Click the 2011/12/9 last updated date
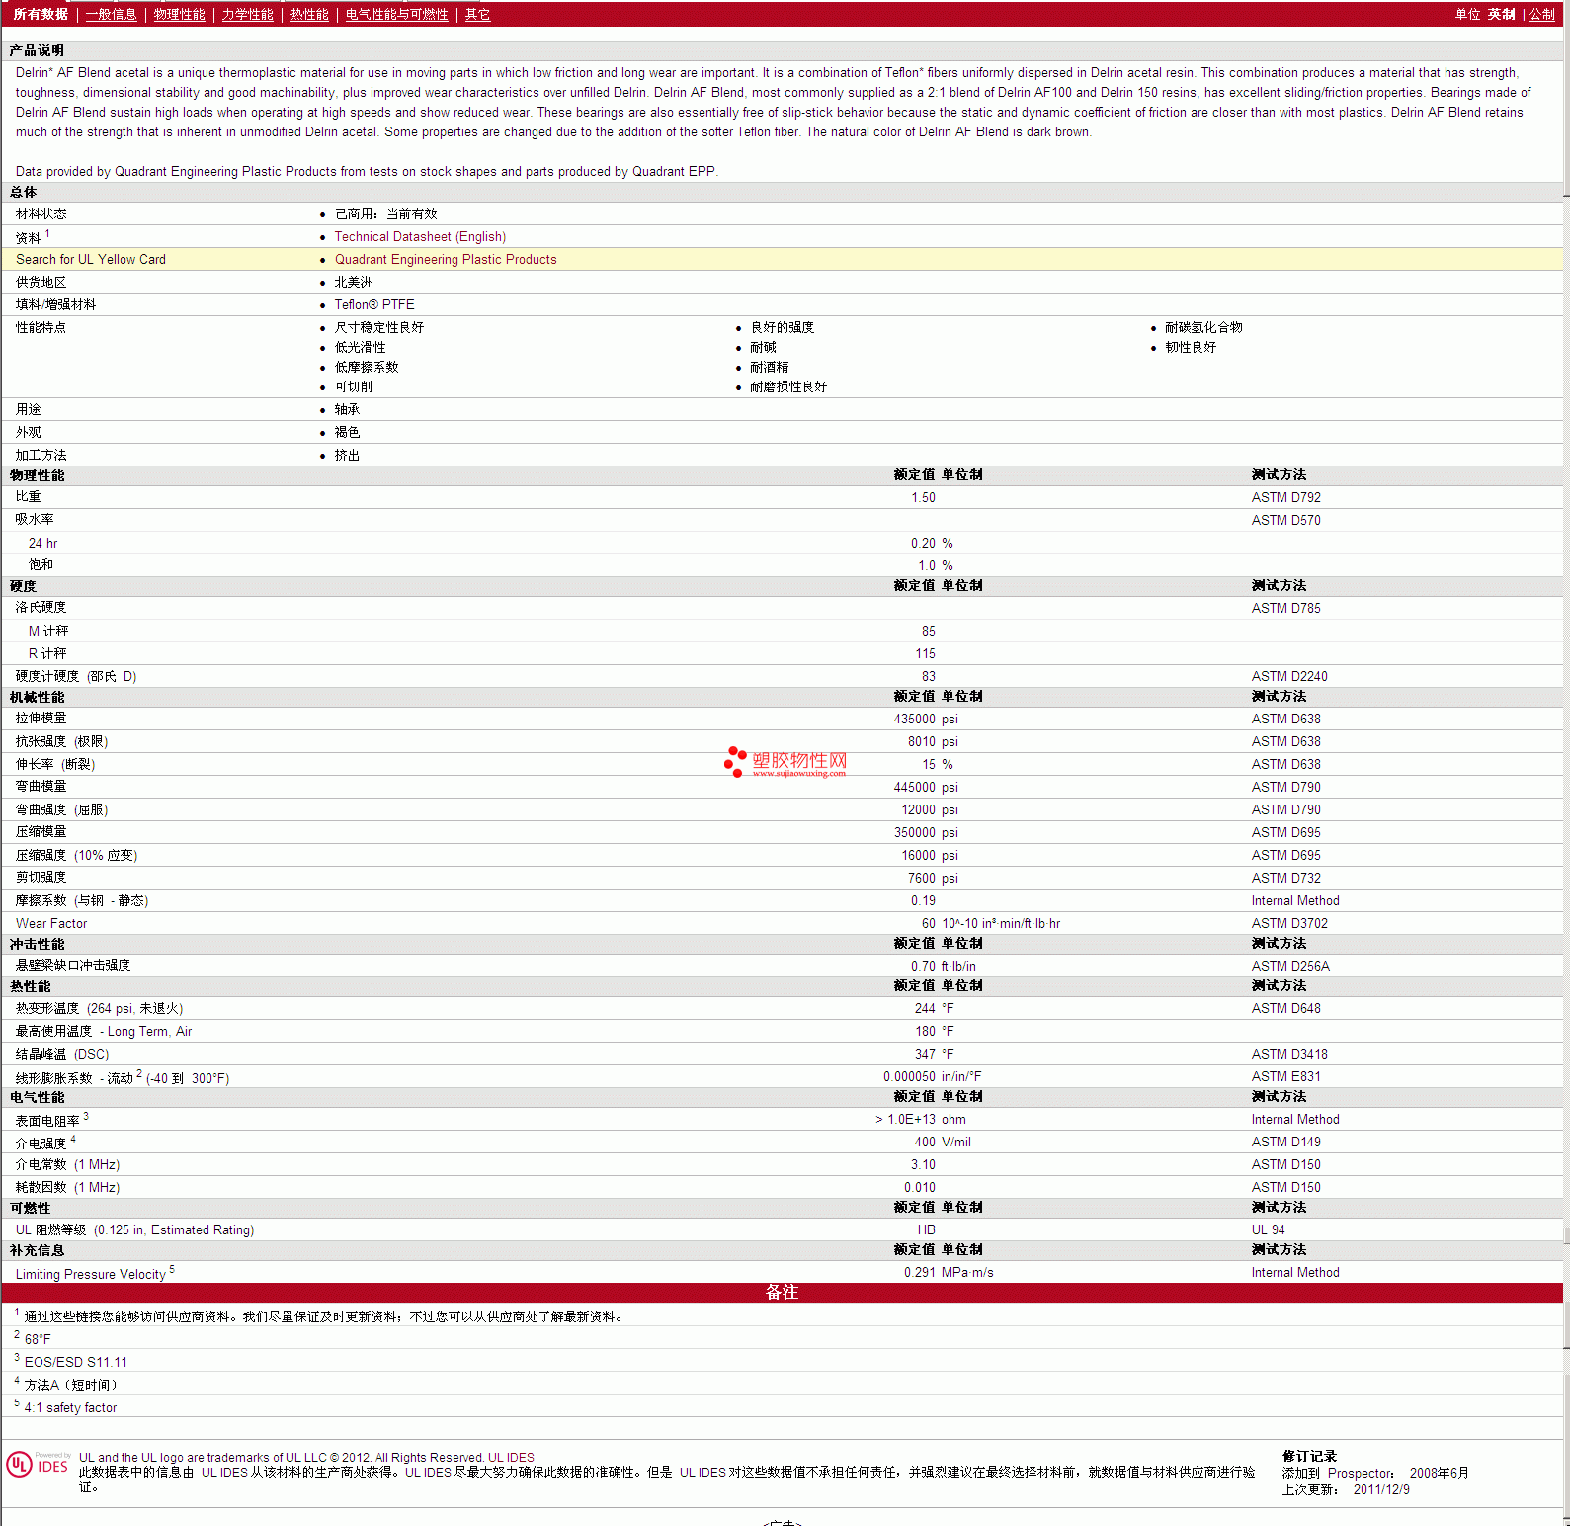 (1381, 1490)
